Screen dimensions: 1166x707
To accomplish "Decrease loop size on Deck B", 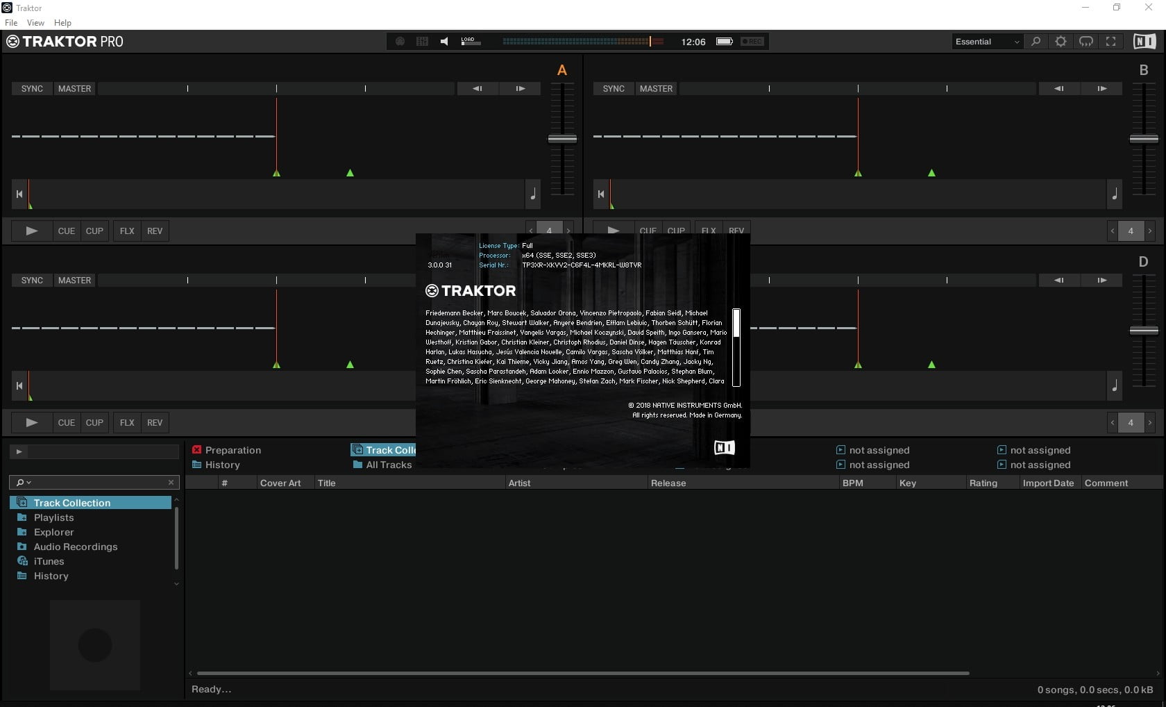I will click(1112, 231).
